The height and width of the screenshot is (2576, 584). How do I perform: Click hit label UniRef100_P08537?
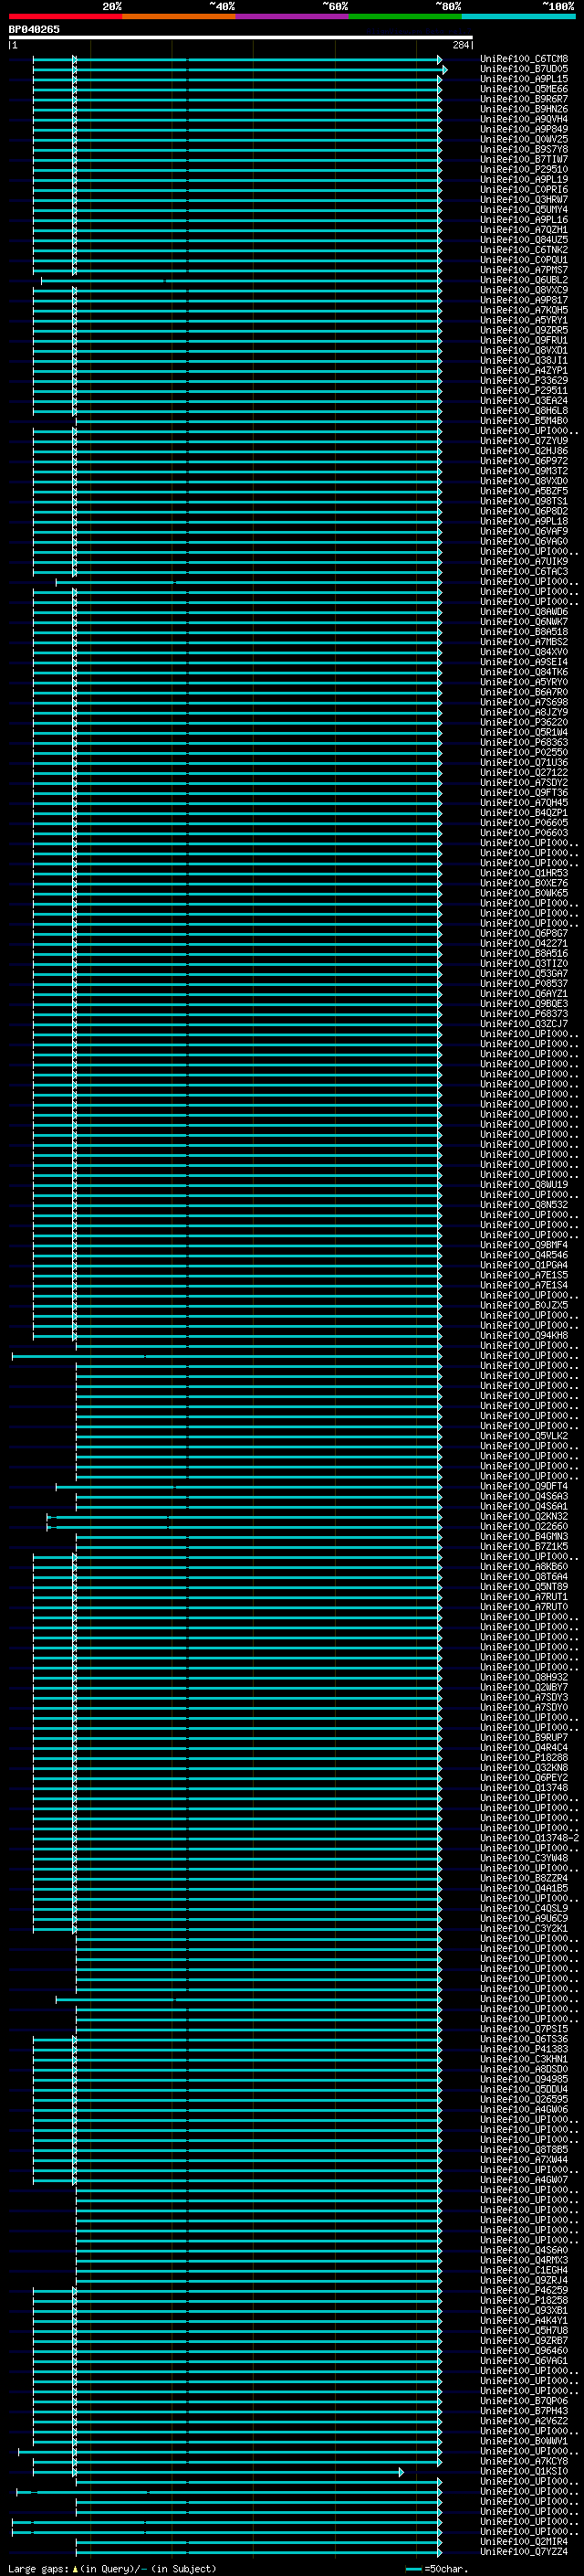pyautogui.click(x=524, y=984)
